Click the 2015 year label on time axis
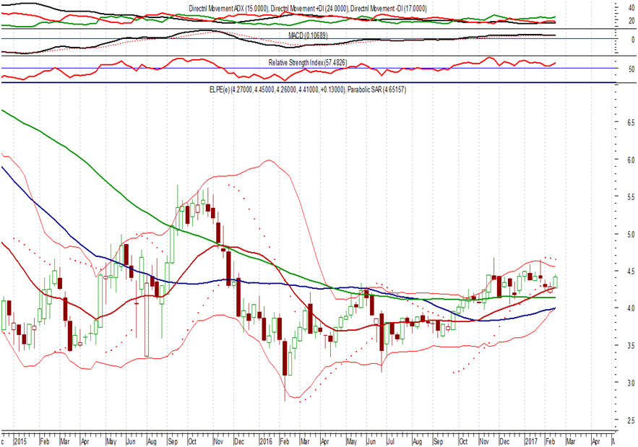This screenshot has height=447, width=638. [20, 441]
